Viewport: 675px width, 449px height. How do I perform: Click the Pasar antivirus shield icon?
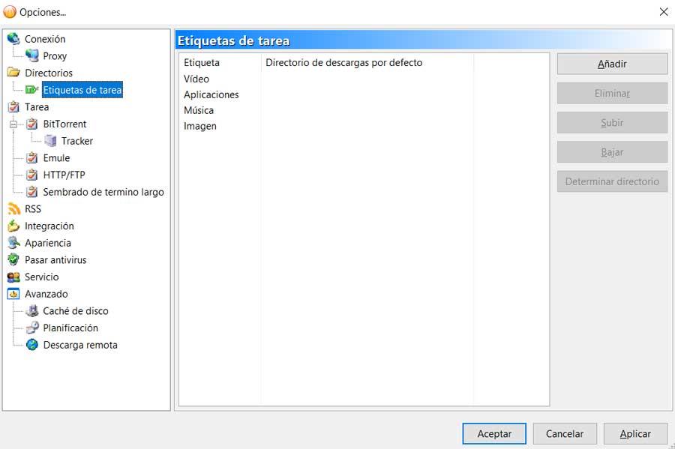[13, 260]
